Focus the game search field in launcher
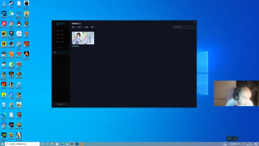The image size is (259, 146). [x=184, y=27]
